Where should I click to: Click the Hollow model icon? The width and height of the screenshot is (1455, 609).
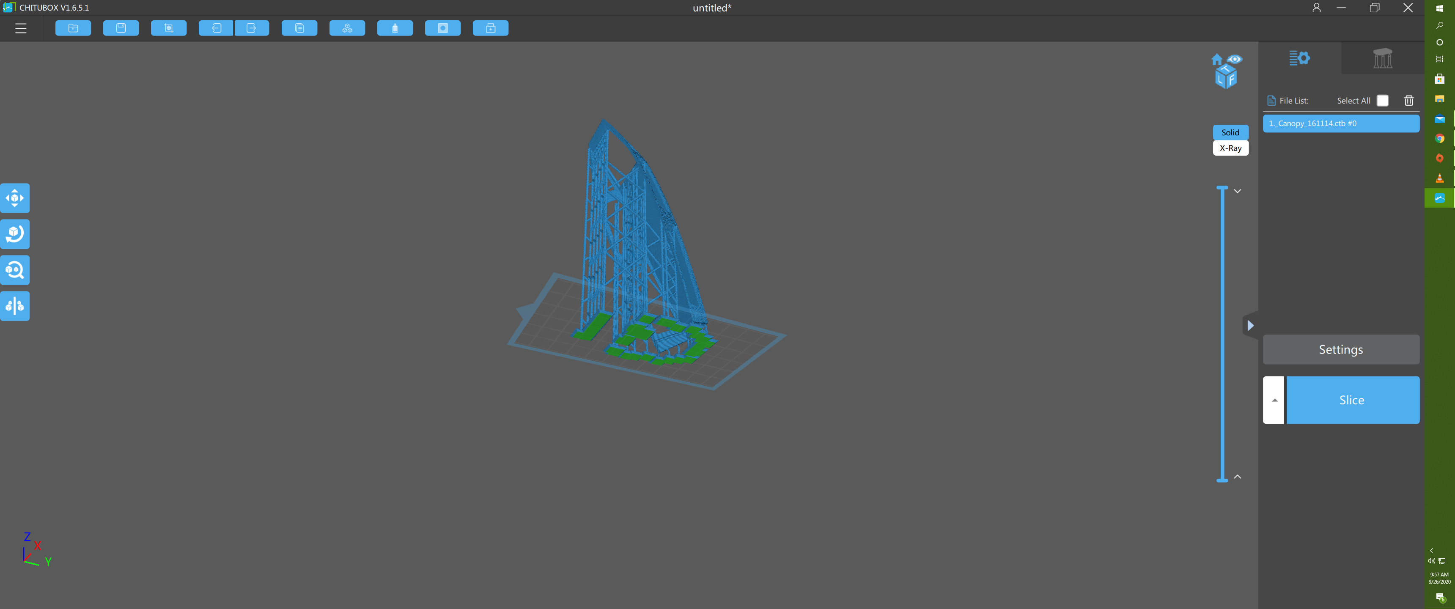[x=395, y=28]
